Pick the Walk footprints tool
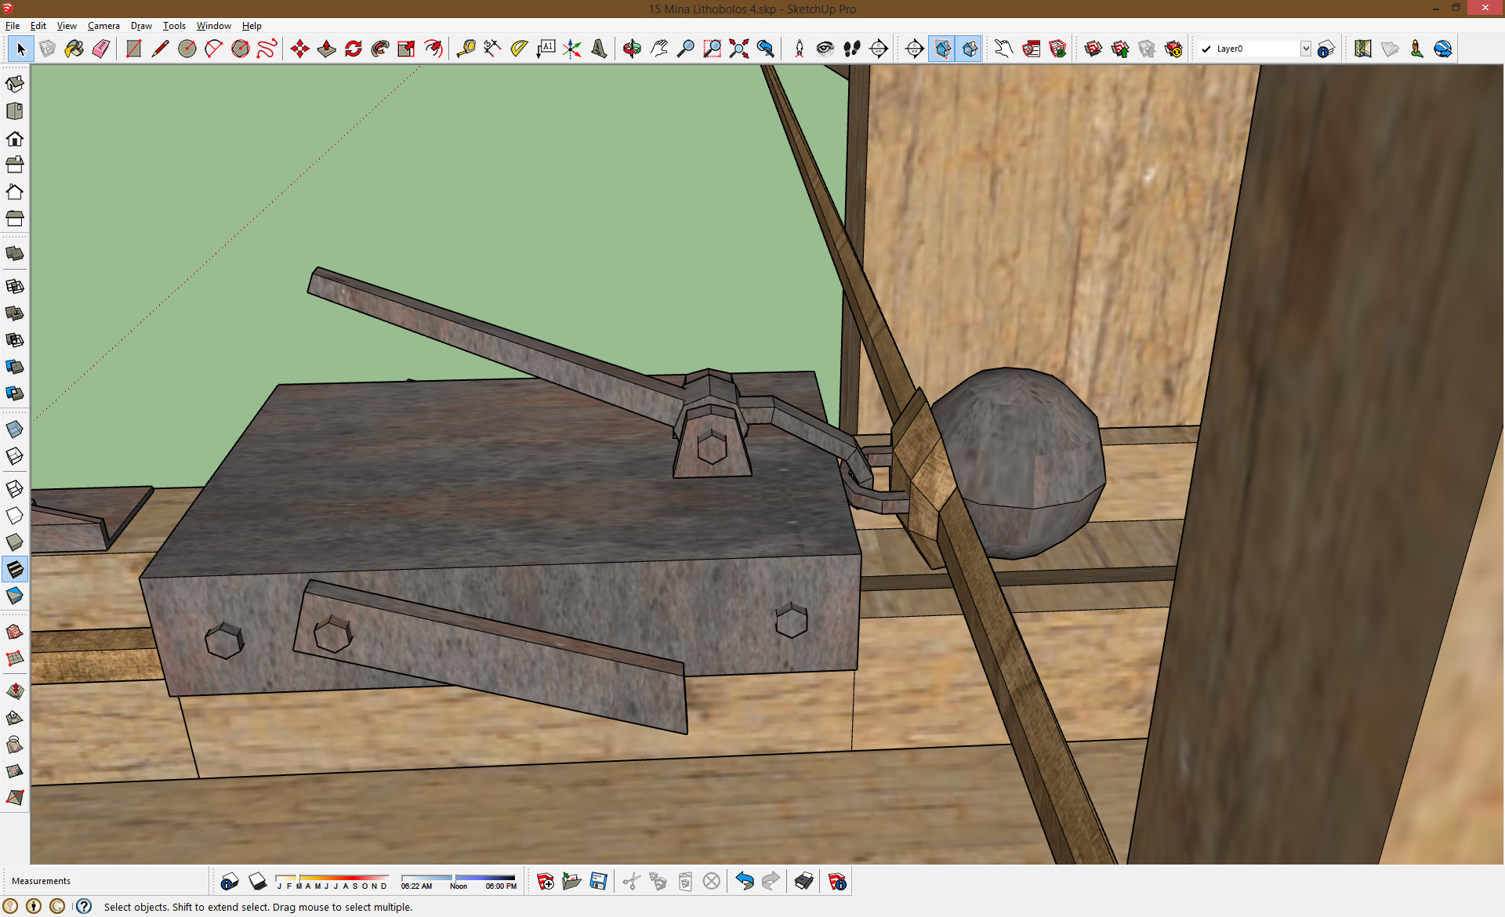Screen dimensions: 1505x917 click(852, 49)
